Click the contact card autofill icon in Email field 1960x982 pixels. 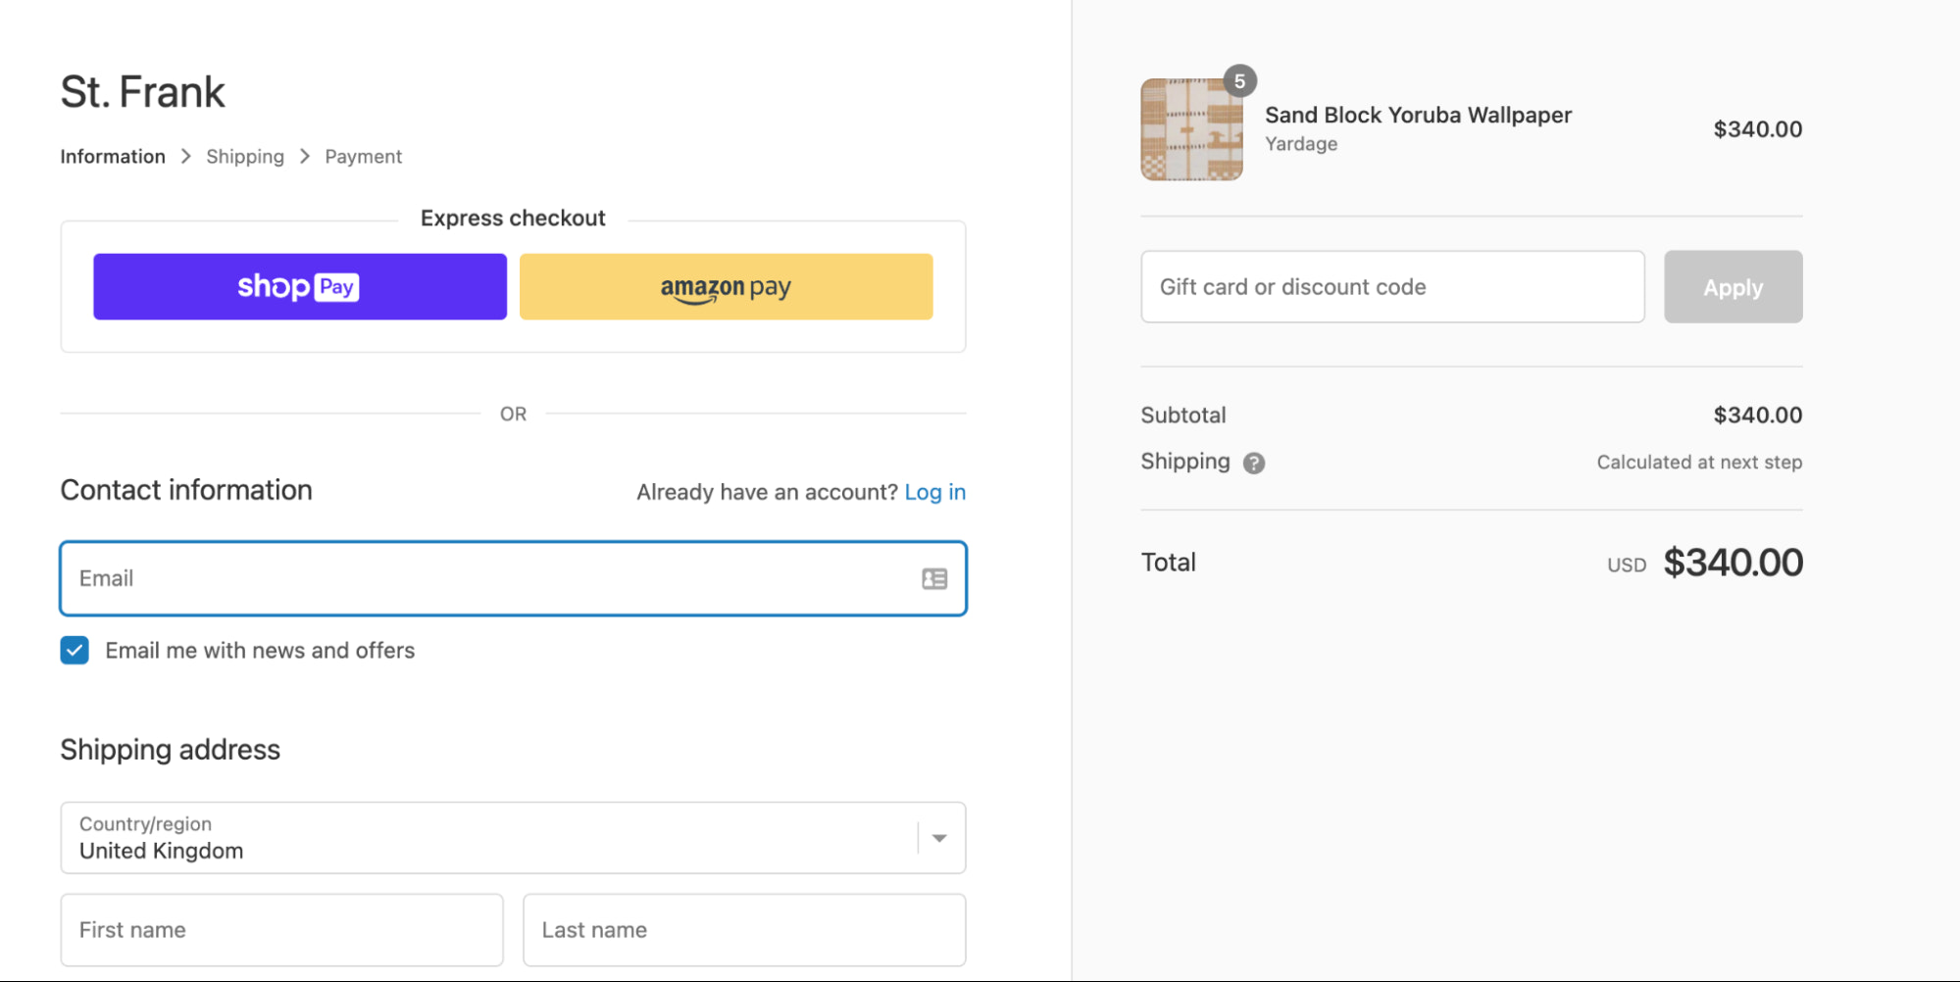coord(933,578)
